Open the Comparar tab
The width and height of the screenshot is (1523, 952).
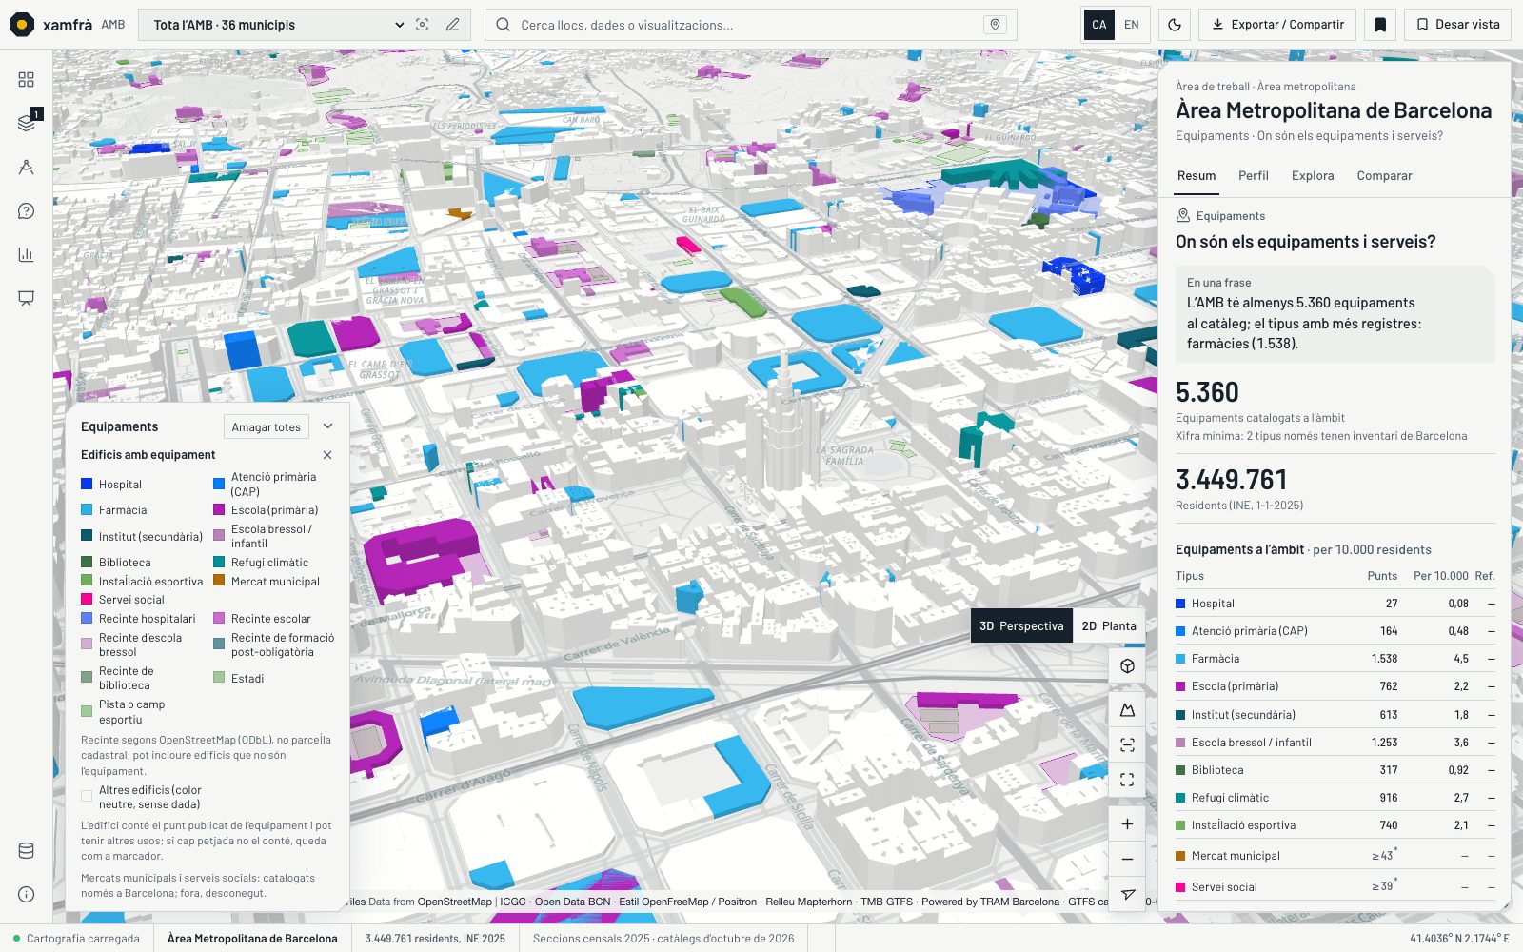click(x=1384, y=175)
